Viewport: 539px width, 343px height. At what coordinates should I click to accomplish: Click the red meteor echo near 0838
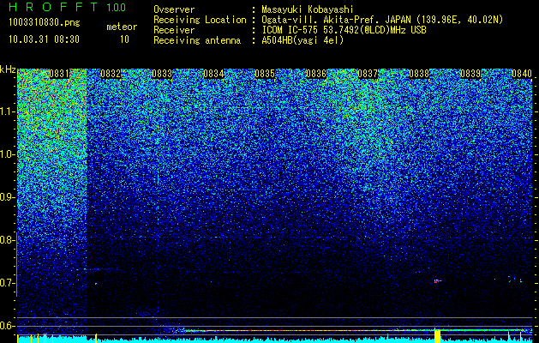tap(437, 281)
